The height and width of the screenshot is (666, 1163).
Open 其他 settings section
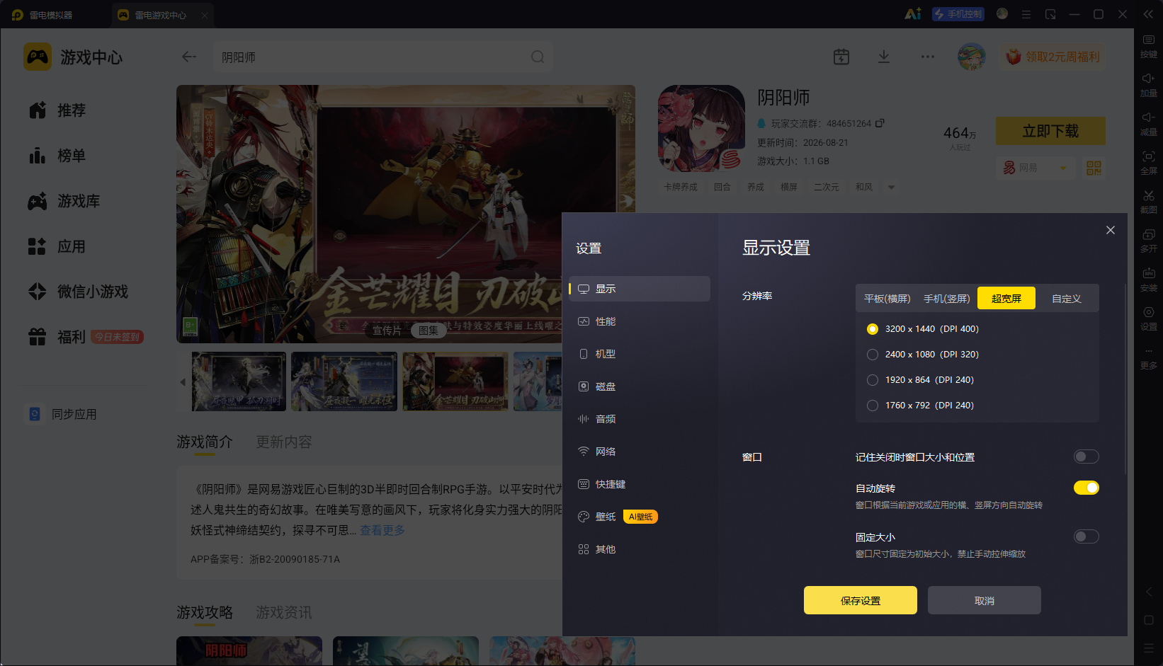640,549
